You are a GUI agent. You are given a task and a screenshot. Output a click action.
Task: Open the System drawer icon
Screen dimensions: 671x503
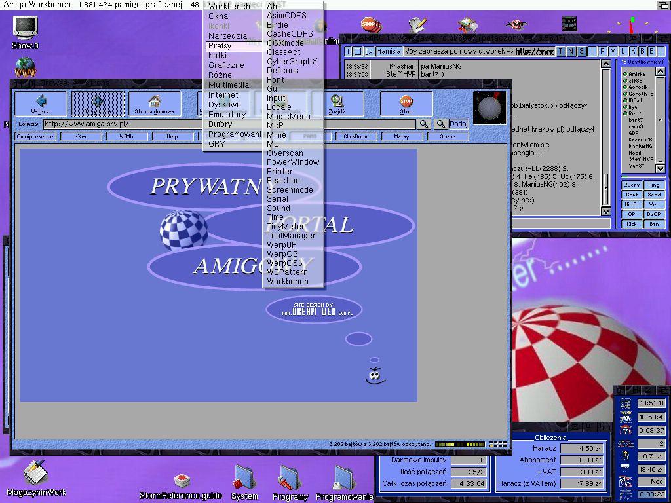tap(244, 477)
